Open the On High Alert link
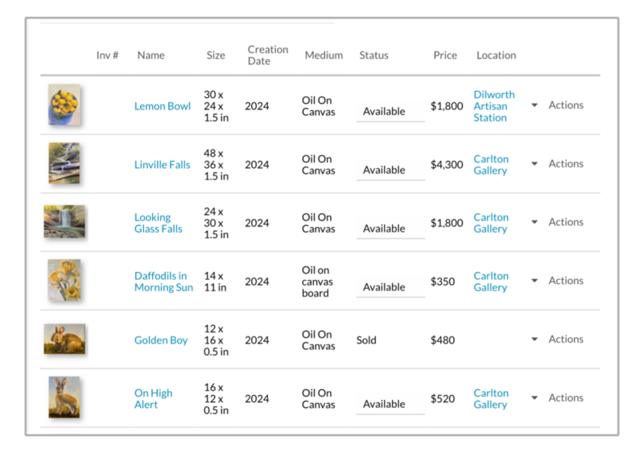The width and height of the screenshot is (644, 453). (153, 399)
